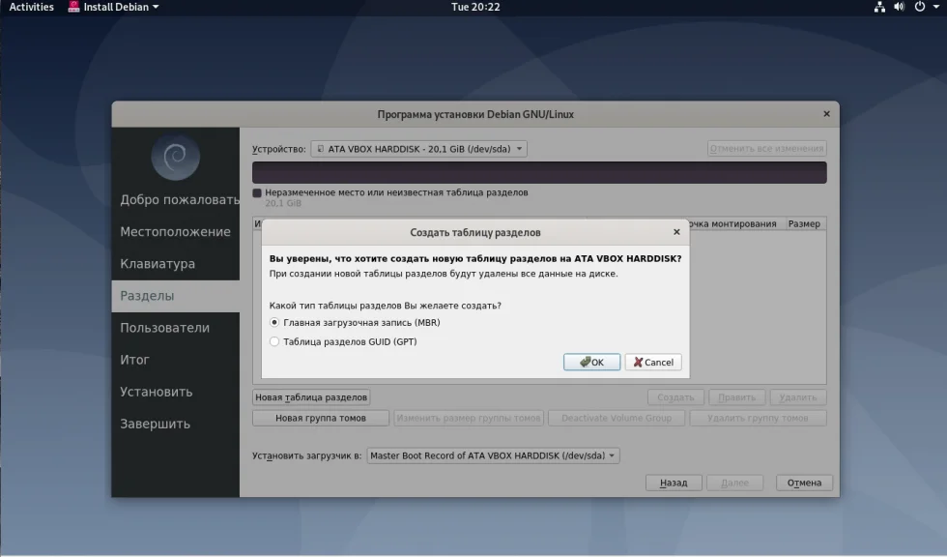
Task: Open the power icon system menu
Action: click(920, 7)
